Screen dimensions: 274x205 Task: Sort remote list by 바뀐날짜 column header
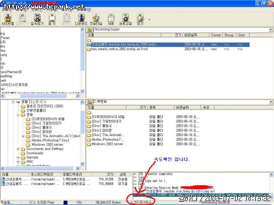click(196, 35)
